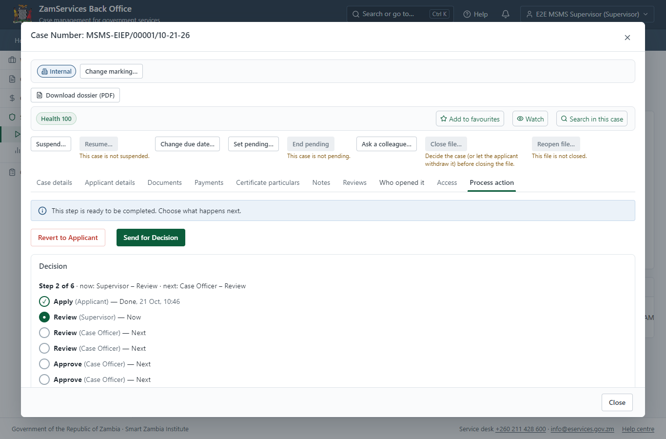
Task: Click Send for Decision
Action: pyautogui.click(x=151, y=238)
